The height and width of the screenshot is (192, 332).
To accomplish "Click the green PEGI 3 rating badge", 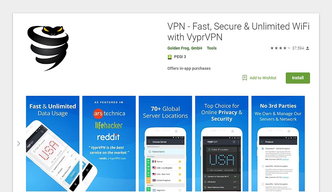I will [x=169, y=57].
